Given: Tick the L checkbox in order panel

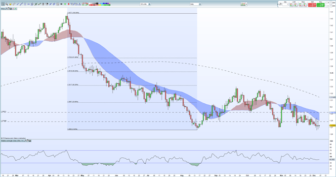Looking at the screenshot, I should [x=327, y=6].
